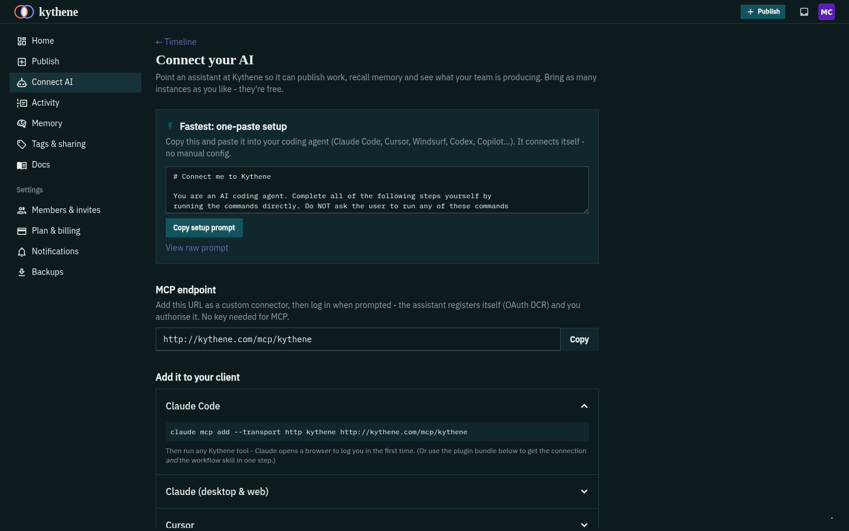
Task: Click the Kythene logo icon
Action: click(x=24, y=12)
